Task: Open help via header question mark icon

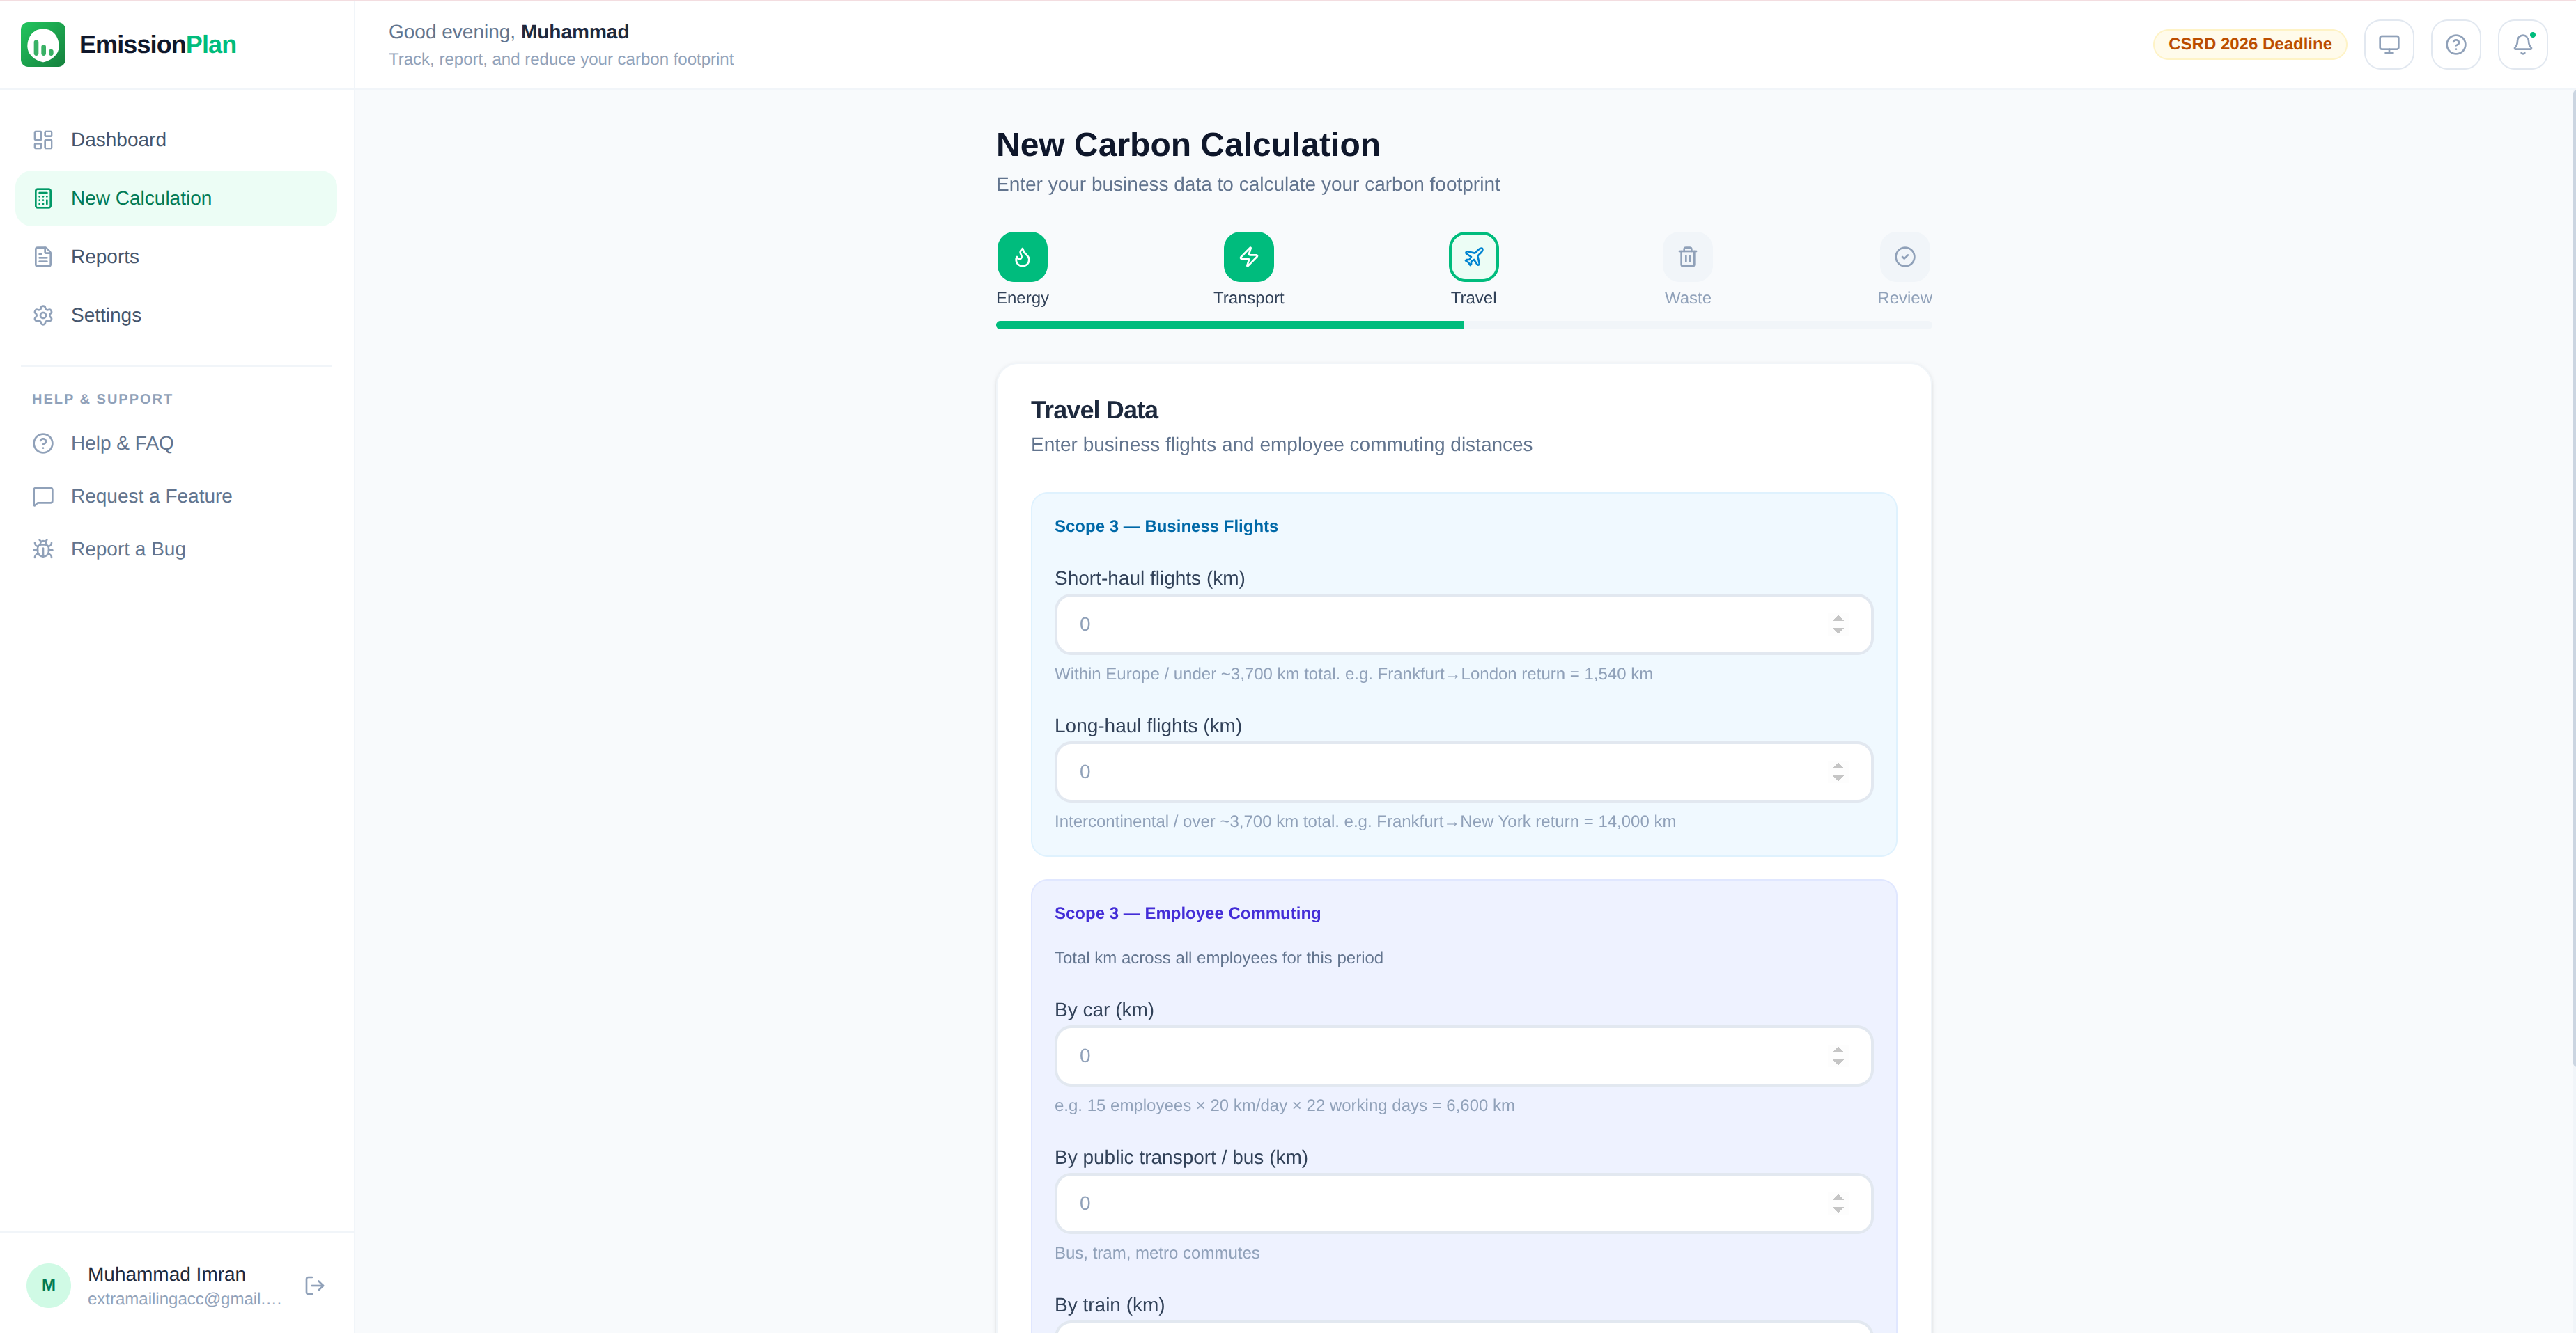Action: [x=2455, y=44]
